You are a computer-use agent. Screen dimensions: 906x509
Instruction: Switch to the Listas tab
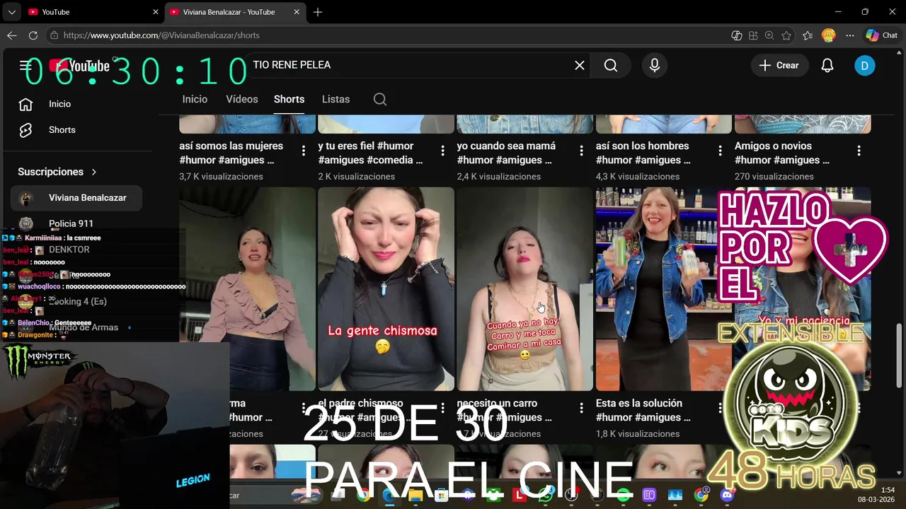pyautogui.click(x=336, y=99)
